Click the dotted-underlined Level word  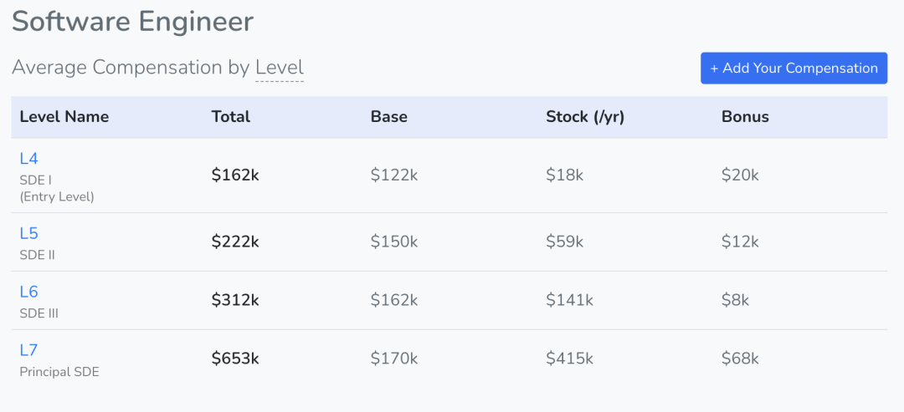280,68
